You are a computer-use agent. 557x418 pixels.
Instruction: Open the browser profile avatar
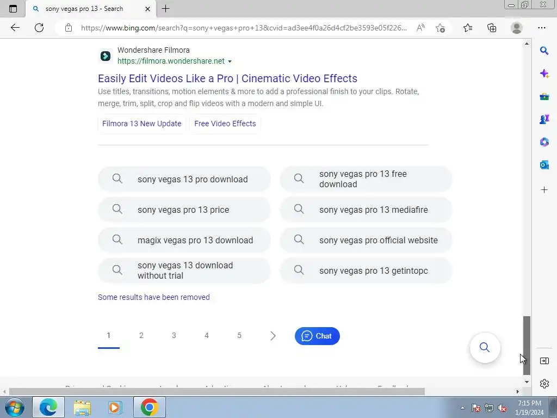tap(517, 28)
